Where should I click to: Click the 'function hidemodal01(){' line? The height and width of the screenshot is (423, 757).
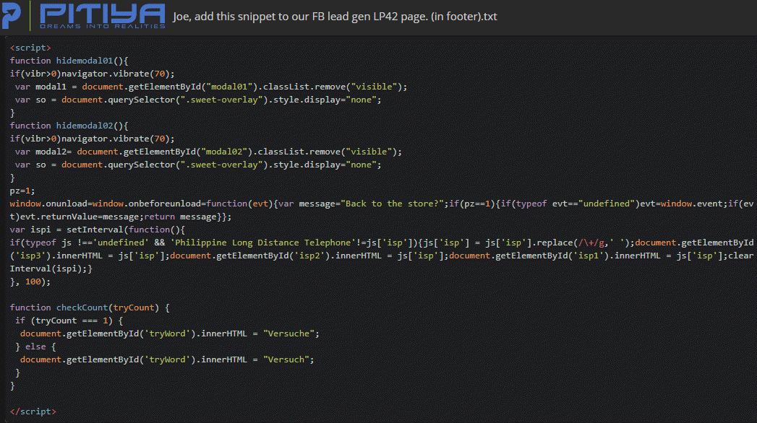(69, 61)
